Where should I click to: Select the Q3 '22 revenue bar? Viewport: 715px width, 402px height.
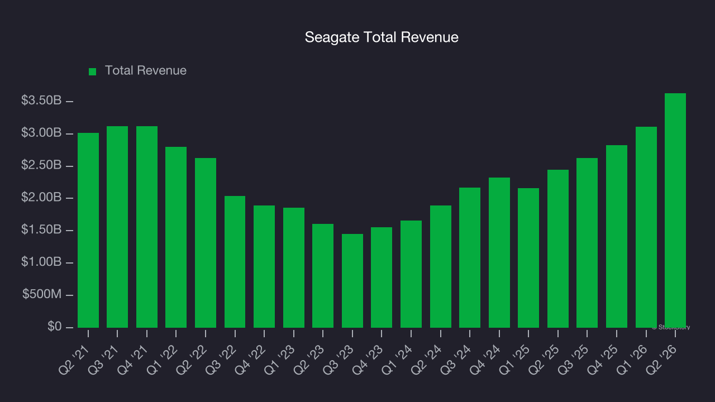[x=235, y=262]
